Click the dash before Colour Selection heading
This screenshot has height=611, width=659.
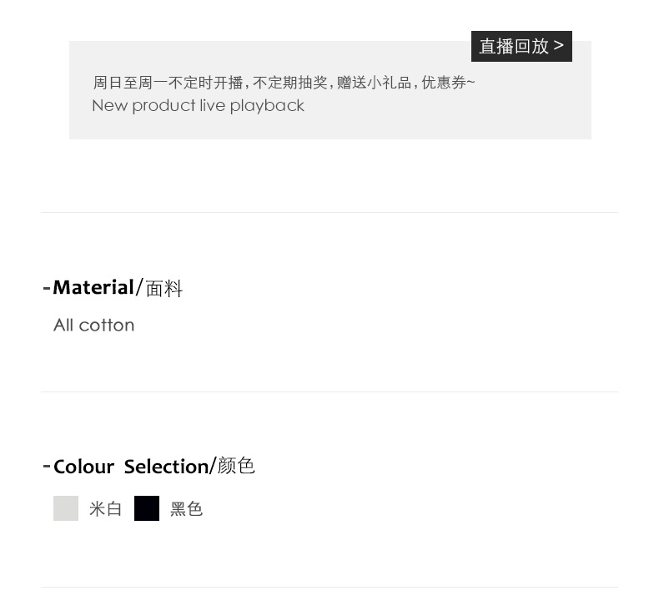47,466
